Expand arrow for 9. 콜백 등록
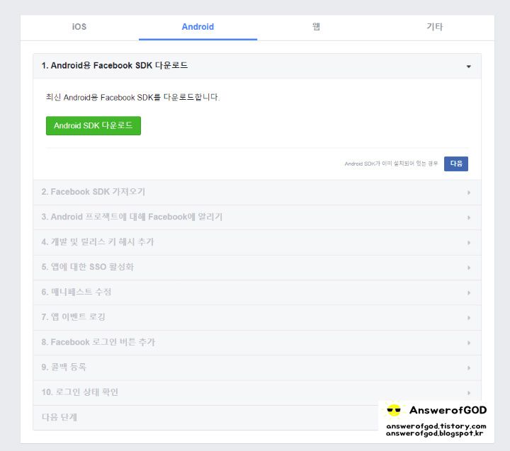The width and height of the screenshot is (510, 451). point(469,367)
